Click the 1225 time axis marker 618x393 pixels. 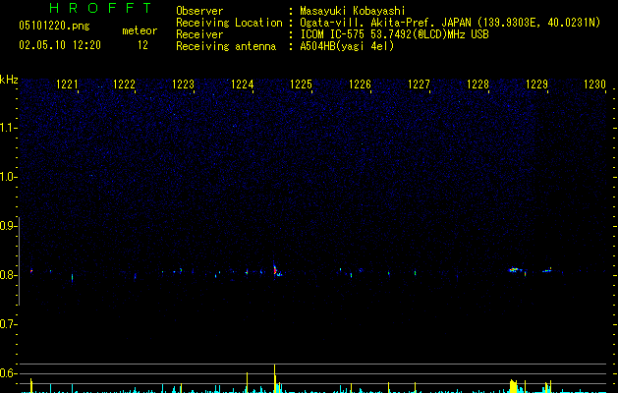301,84
